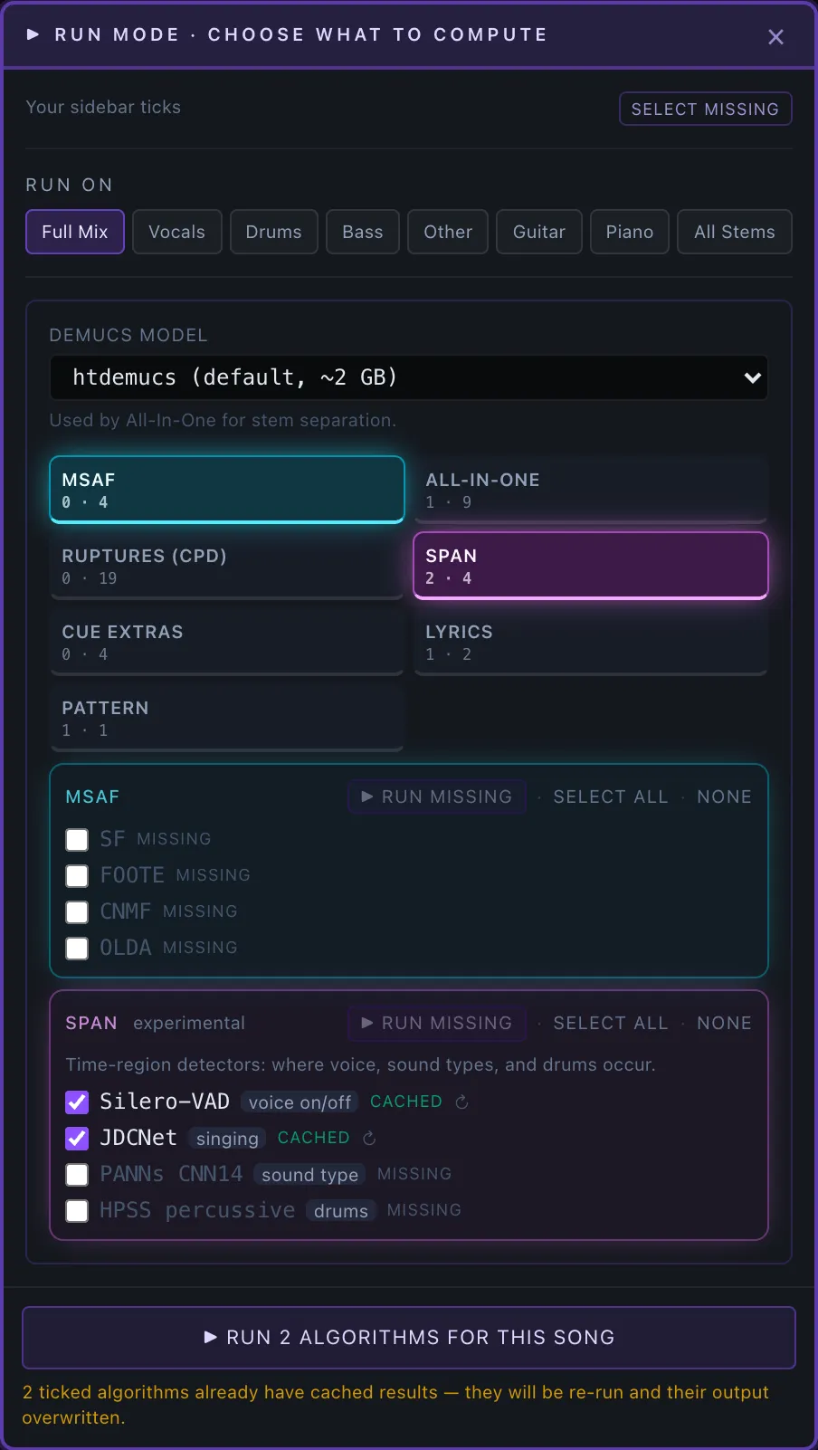Tick the CNMF checkbox
This screenshot has width=818, height=1450.
click(77, 911)
